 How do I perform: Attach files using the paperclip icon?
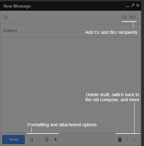coord(47,139)
